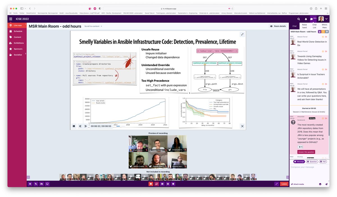This screenshot has height=197, width=337.
Task: Fast forward recording with double right arrows
Action: pyautogui.click(x=86, y=126)
